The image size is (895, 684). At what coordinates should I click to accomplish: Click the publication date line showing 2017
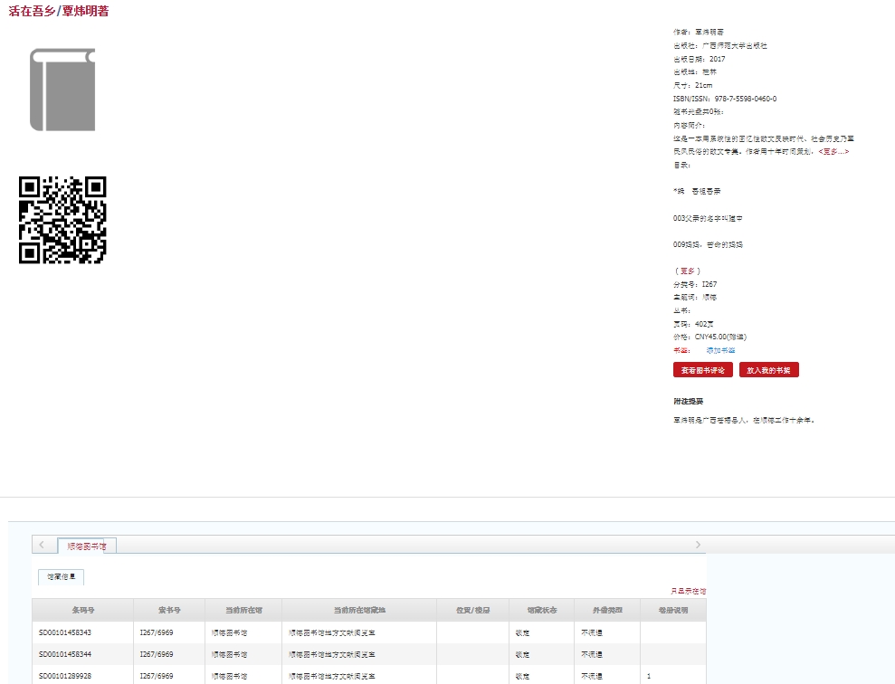tap(700, 59)
